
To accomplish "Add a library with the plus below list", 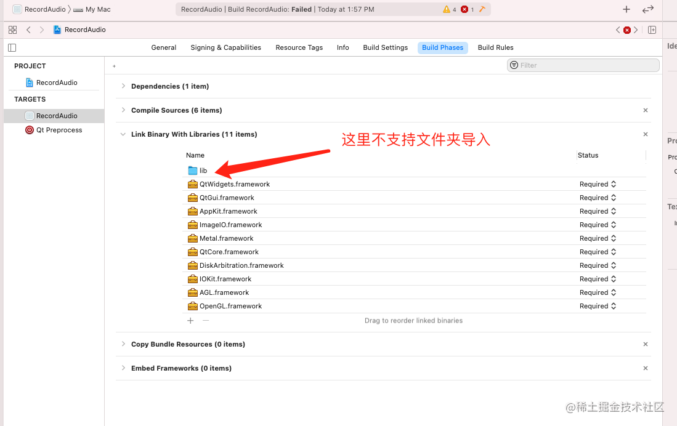I will (190, 321).
